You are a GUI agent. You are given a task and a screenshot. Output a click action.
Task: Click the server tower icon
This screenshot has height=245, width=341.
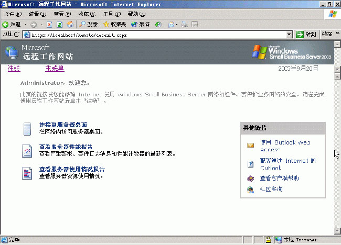click(27, 129)
